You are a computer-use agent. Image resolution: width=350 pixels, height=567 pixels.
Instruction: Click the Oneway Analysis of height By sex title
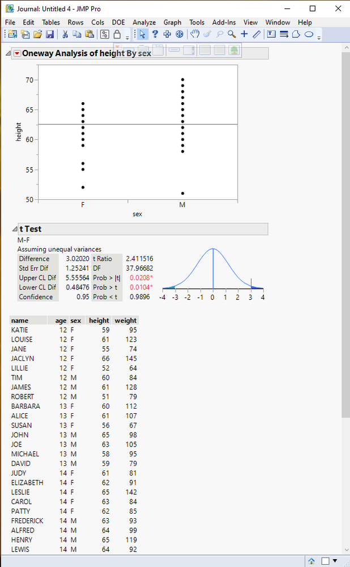87,53
